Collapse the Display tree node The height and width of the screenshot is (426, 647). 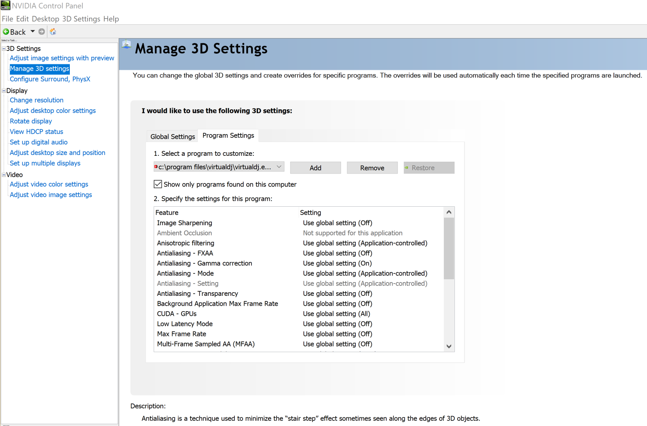pyautogui.click(x=4, y=91)
